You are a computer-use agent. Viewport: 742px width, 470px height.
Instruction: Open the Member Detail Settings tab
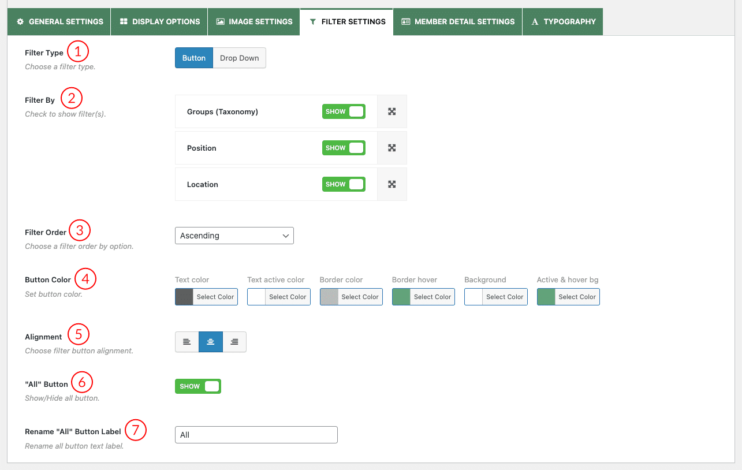coord(457,22)
